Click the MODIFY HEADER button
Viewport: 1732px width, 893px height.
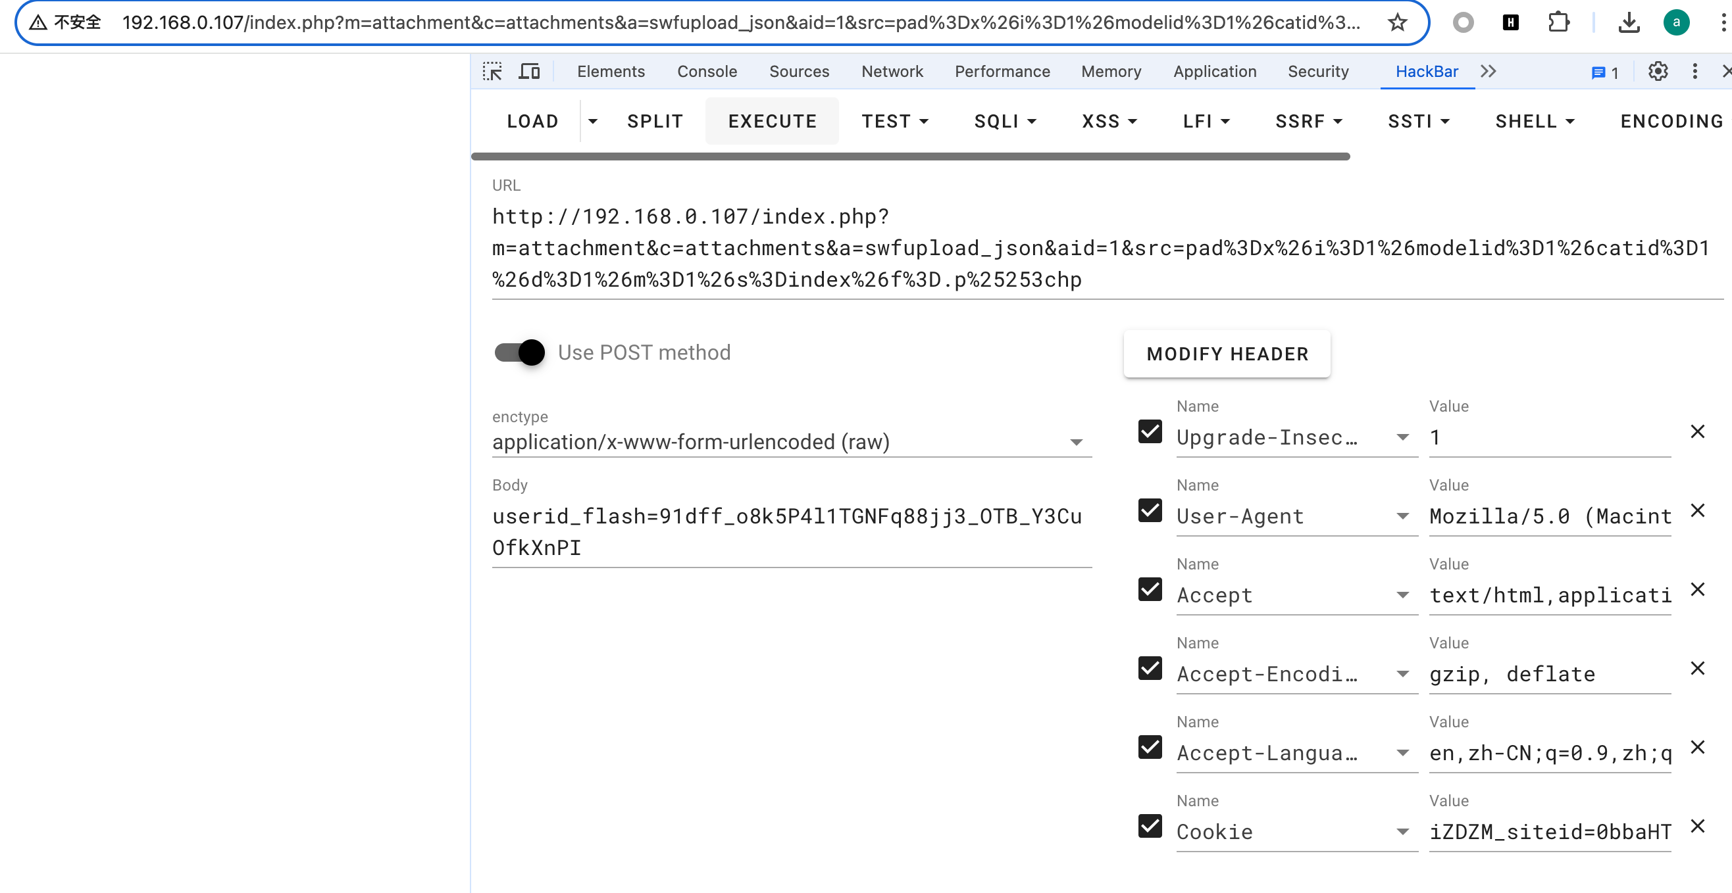point(1227,353)
